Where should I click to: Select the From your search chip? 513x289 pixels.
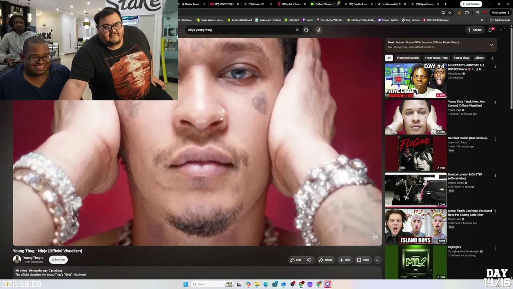(408, 58)
